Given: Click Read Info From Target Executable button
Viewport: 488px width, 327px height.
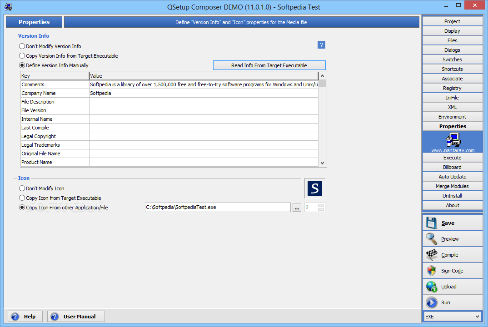Looking at the screenshot, I should (x=269, y=65).
